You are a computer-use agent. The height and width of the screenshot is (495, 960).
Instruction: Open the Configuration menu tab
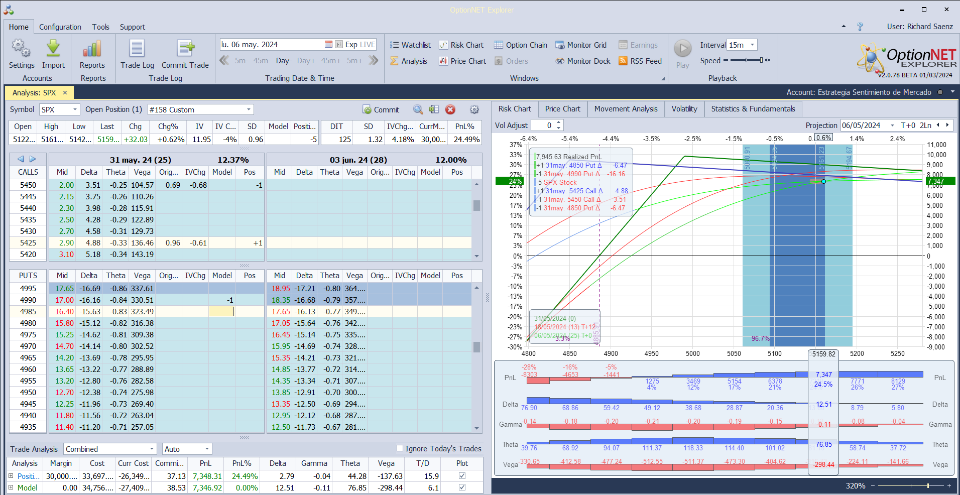click(60, 27)
